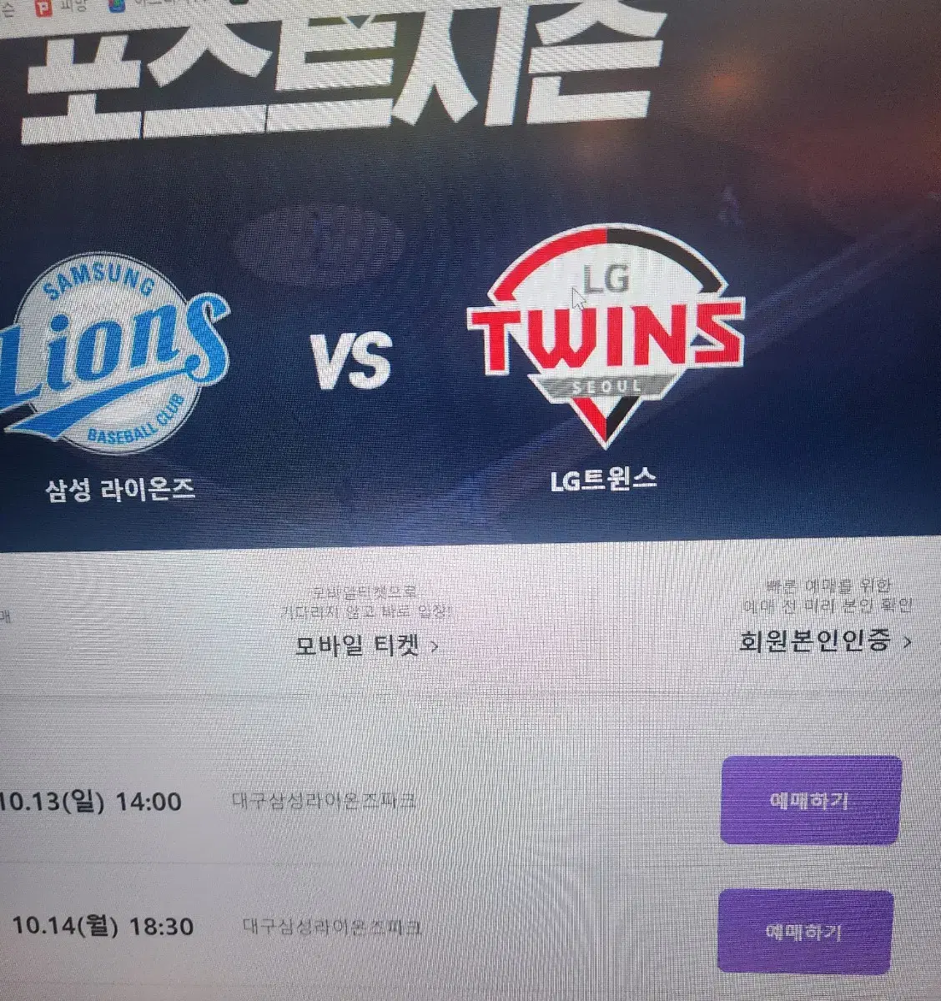Screen dimensions: 941x1001
Task: Select the LG트윈스 team name
Action: [x=603, y=480]
